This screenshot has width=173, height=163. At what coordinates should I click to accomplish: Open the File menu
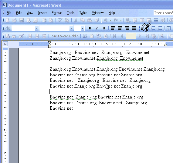pos(9,13)
